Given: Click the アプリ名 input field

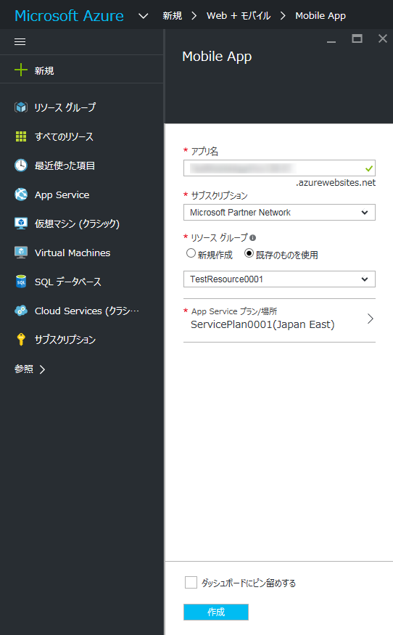Looking at the screenshot, I should point(279,168).
